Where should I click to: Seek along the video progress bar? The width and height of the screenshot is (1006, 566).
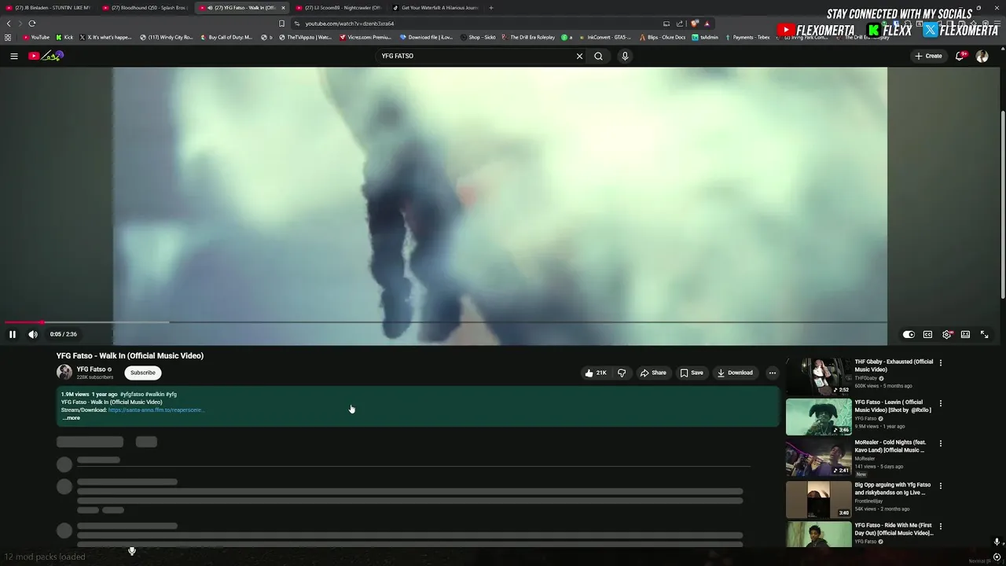[x=444, y=322]
